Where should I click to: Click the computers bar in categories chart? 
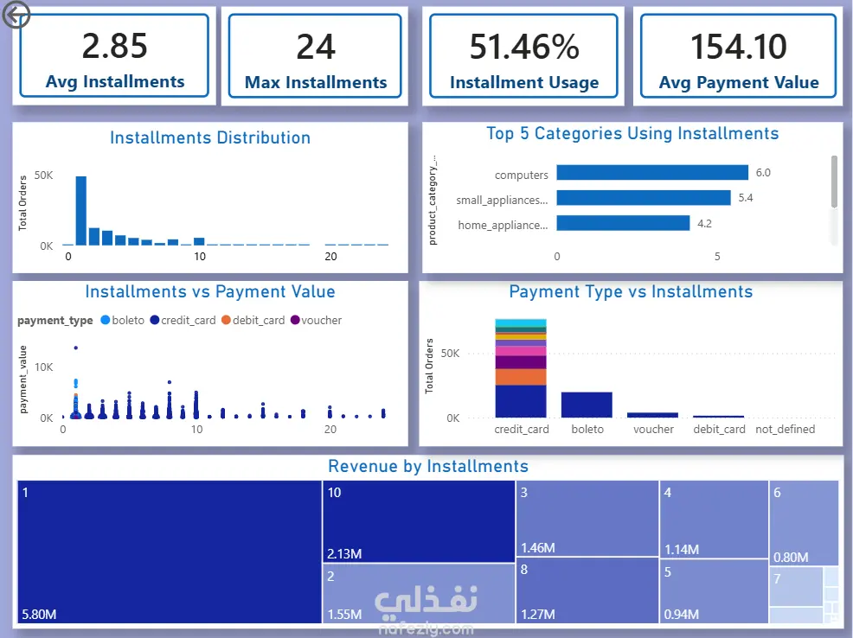click(652, 172)
